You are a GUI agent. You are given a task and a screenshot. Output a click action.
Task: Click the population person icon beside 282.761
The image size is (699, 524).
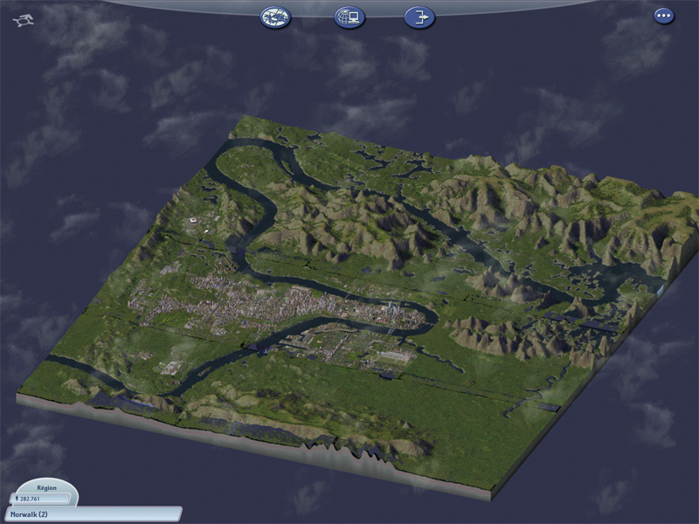(x=15, y=498)
